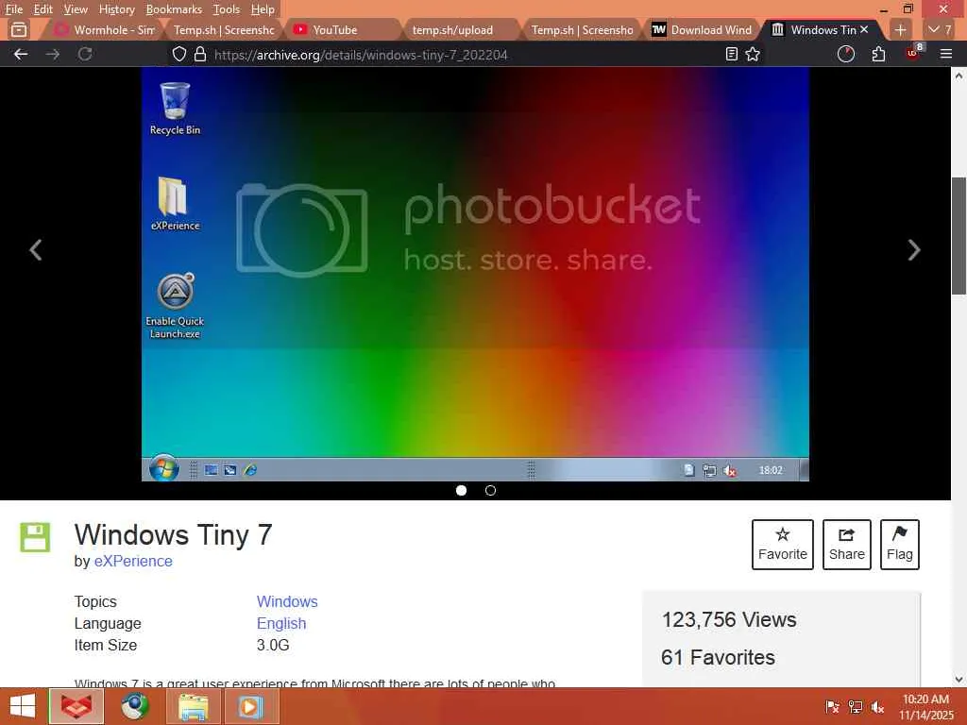The width and height of the screenshot is (967, 725).
Task: Open the Bookmarks menu
Action: pyautogui.click(x=174, y=9)
